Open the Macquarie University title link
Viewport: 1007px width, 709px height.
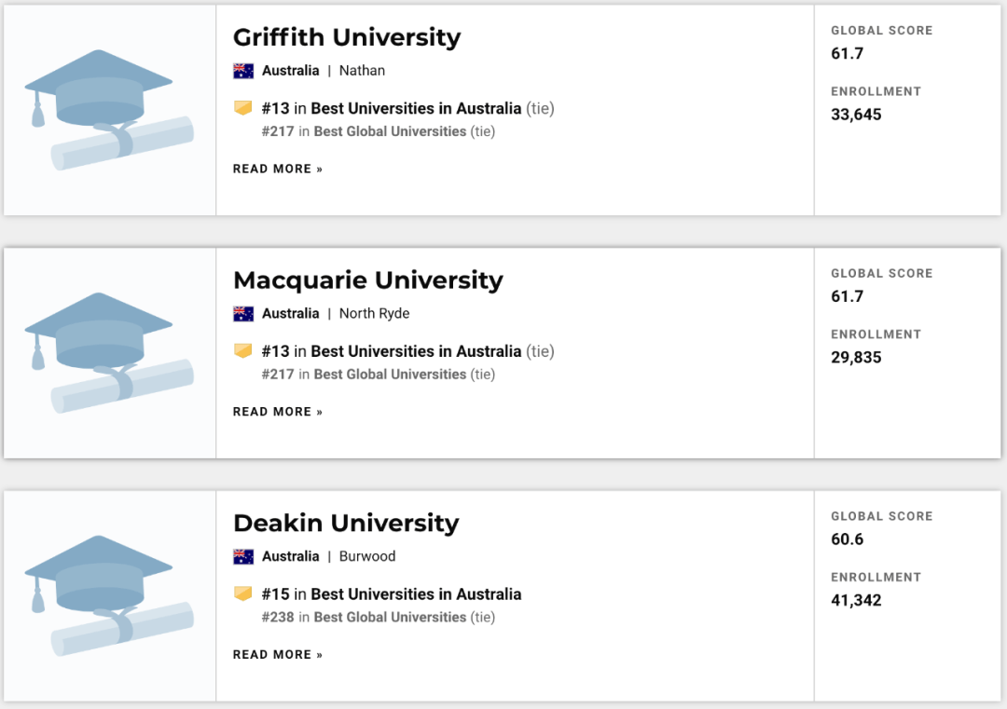(x=367, y=280)
